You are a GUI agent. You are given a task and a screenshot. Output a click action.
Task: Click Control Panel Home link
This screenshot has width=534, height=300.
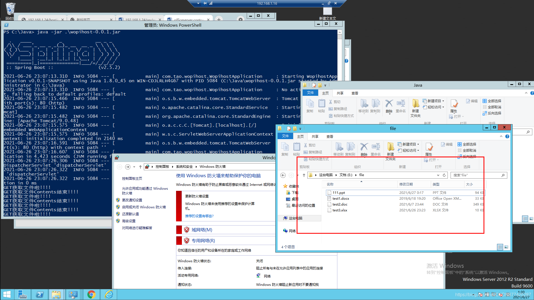click(x=132, y=178)
